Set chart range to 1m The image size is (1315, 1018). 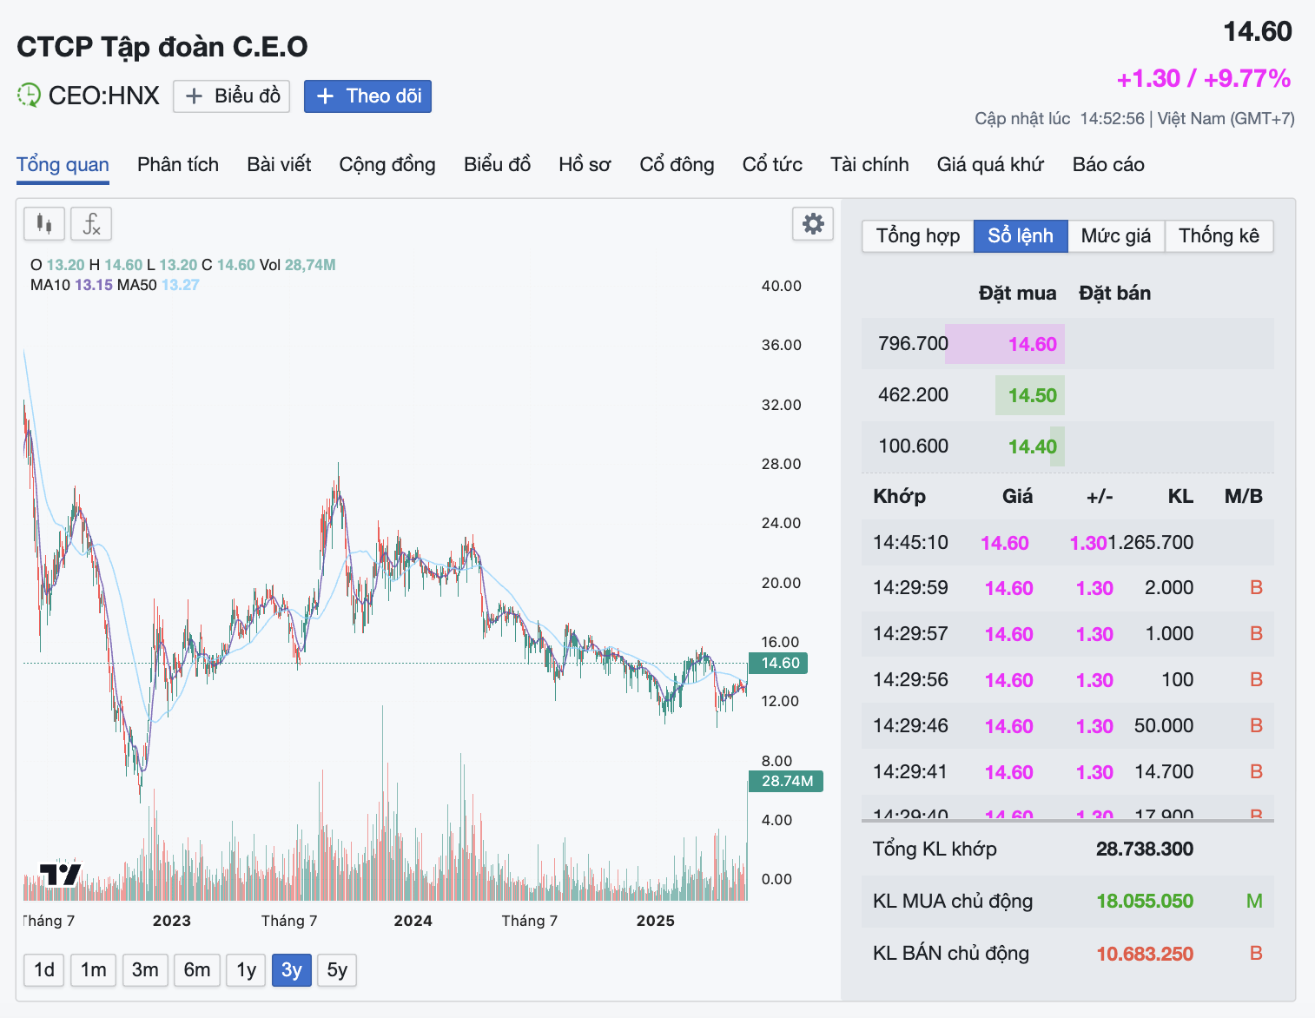point(94,969)
